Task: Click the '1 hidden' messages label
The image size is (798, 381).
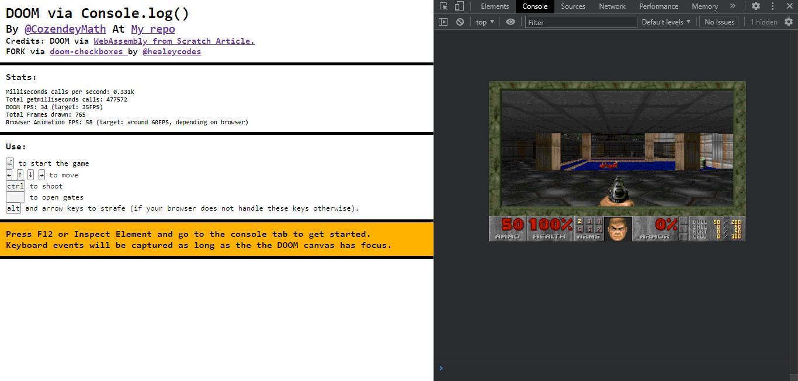Action: click(x=764, y=22)
